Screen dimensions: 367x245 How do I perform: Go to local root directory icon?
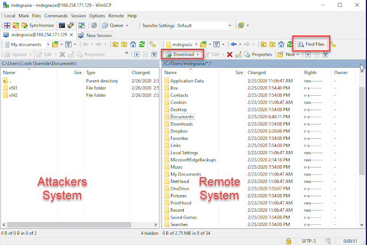pos(124,44)
